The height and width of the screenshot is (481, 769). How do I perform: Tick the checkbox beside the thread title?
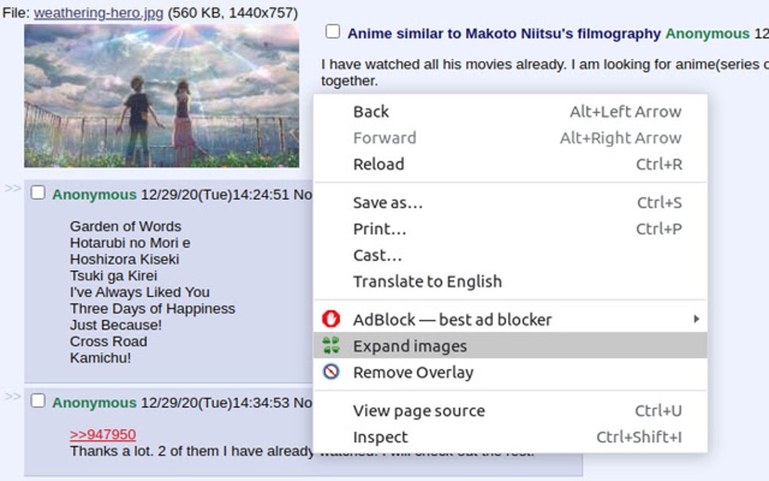[332, 31]
